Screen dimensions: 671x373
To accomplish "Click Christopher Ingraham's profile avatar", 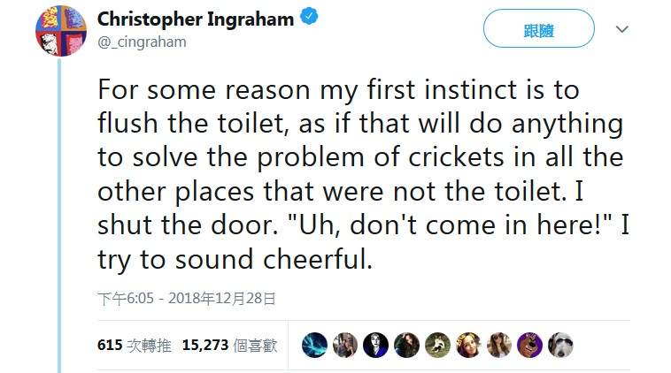I will 60,30.
